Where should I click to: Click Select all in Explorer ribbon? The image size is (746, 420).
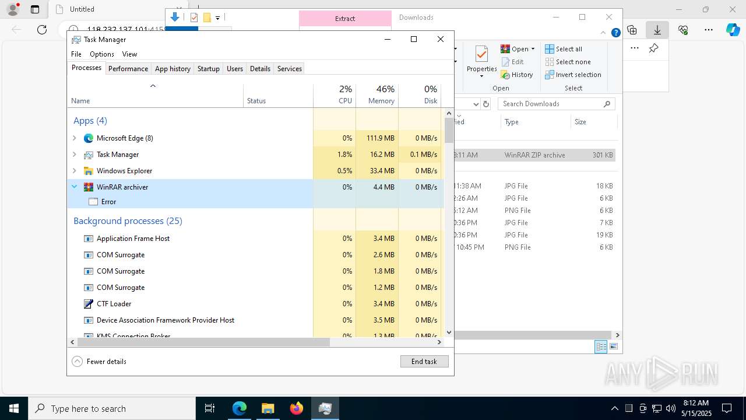coord(564,49)
